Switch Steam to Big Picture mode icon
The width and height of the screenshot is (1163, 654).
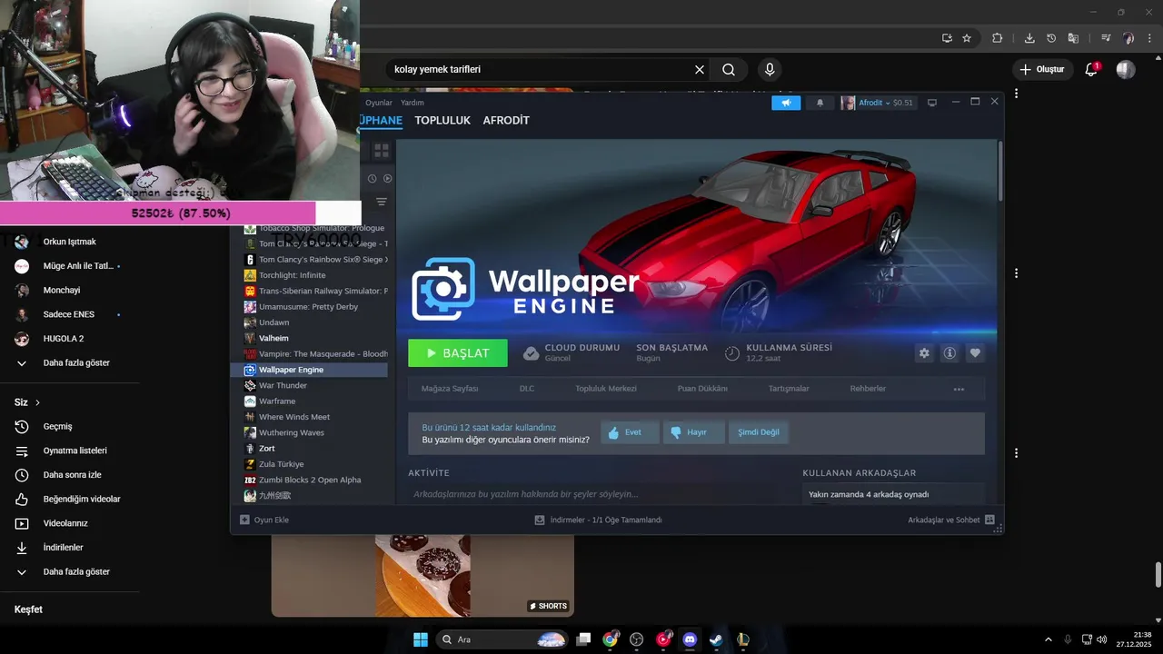point(931,103)
